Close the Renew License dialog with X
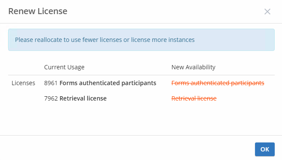This screenshot has height=160, width=282. [x=267, y=12]
